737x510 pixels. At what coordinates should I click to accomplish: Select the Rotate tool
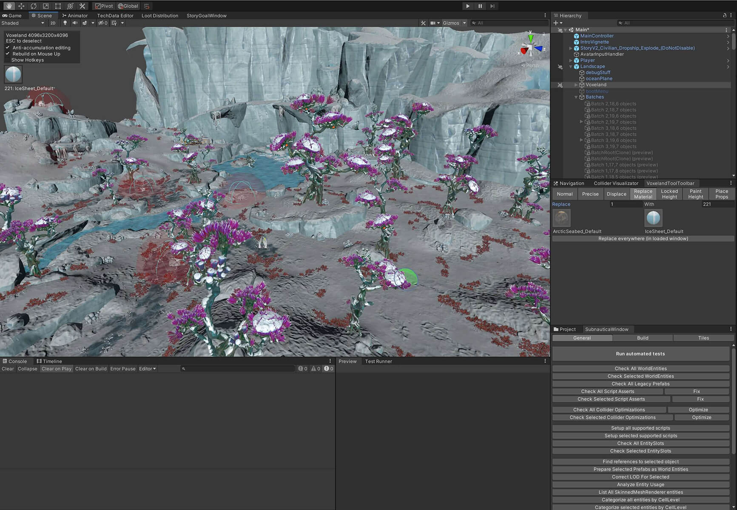point(33,6)
